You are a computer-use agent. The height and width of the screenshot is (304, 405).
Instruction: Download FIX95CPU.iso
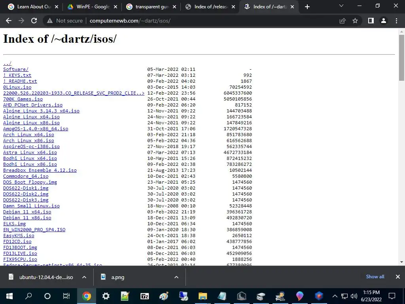20,260
